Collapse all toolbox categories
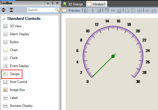Viewport: 158px width, 110px height. pyautogui.click(x=11, y=10)
